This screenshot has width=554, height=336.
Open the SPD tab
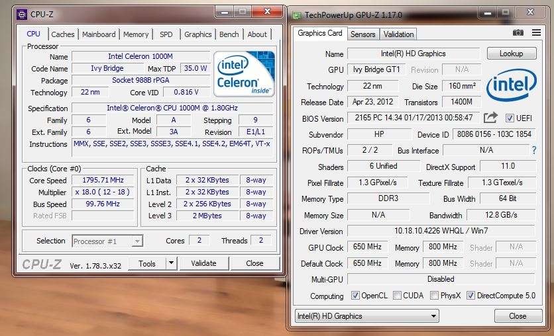pyautogui.click(x=166, y=34)
